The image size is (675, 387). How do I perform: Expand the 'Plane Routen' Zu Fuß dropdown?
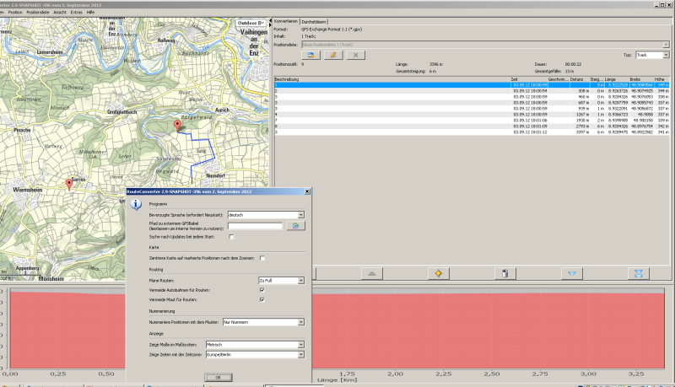coord(280,279)
